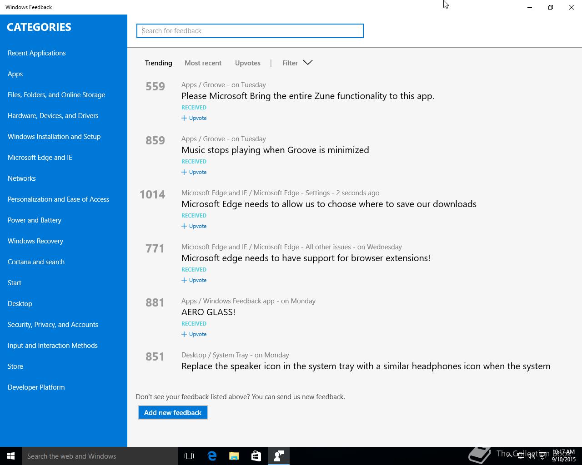Switch to the Most recent tab
The height and width of the screenshot is (465, 582).
click(203, 63)
